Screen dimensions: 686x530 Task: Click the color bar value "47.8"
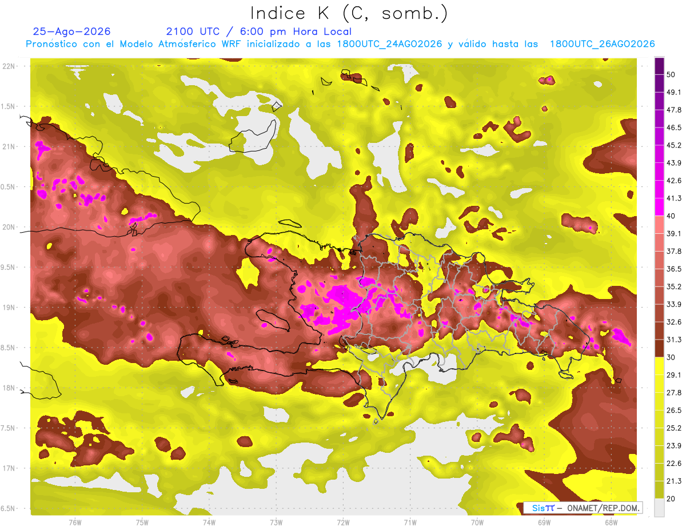[x=674, y=110]
